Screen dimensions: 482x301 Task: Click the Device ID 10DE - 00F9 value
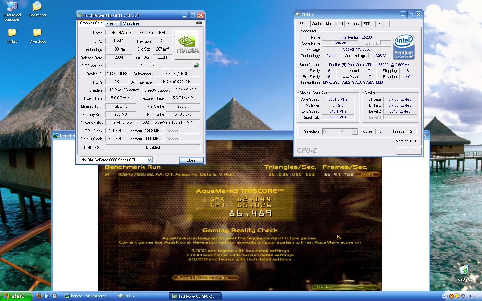coord(116,74)
